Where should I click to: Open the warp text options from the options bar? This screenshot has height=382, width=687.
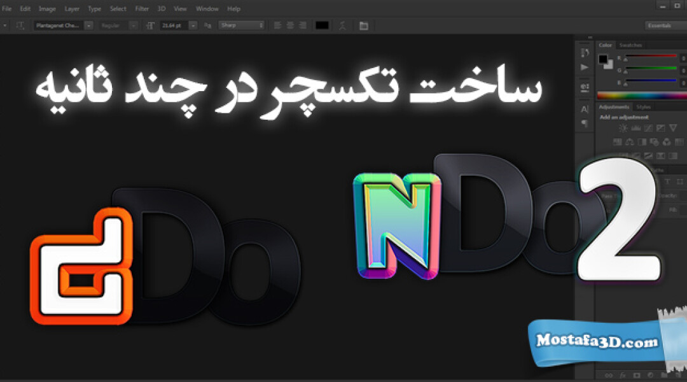click(341, 25)
